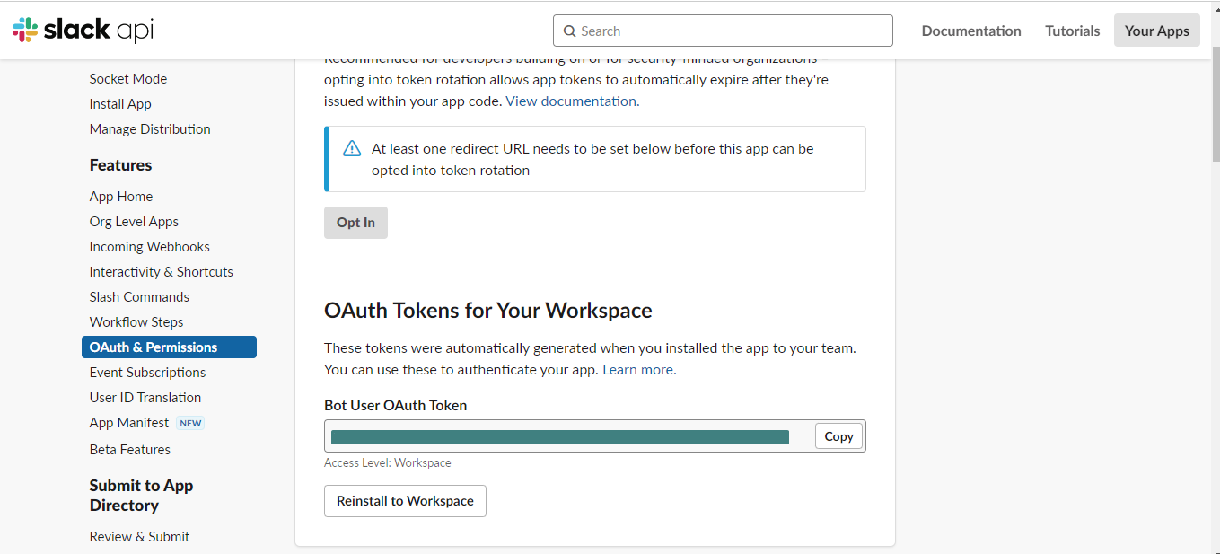
Task: Click the search magnifier icon
Action: coord(569,31)
